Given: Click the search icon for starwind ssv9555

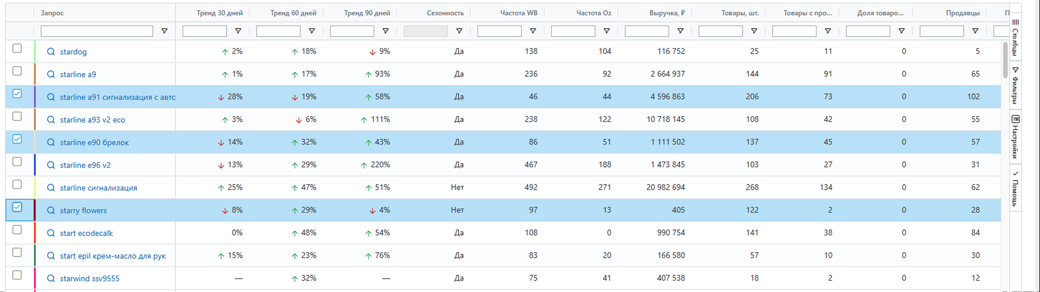Looking at the screenshot, I should tap(50, 278).
